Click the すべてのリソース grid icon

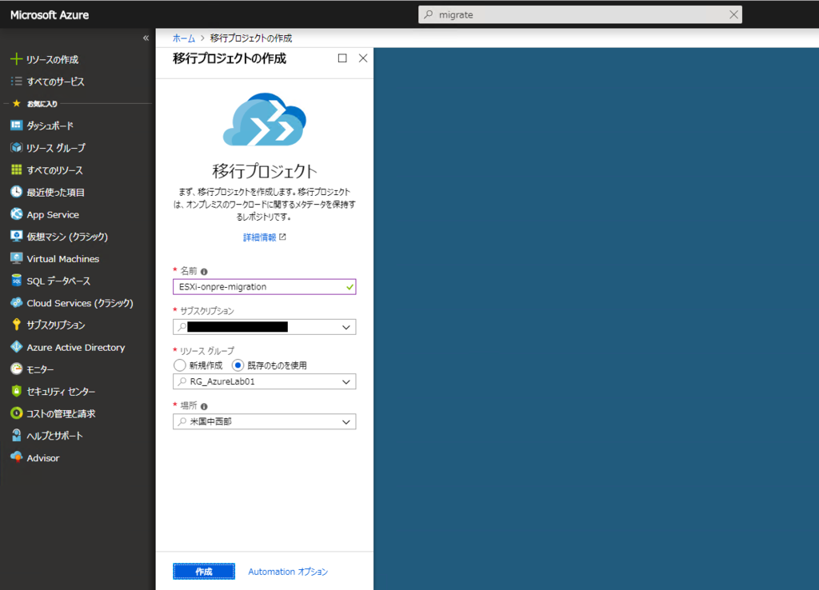pyautogui.click(x=16, y=169)
